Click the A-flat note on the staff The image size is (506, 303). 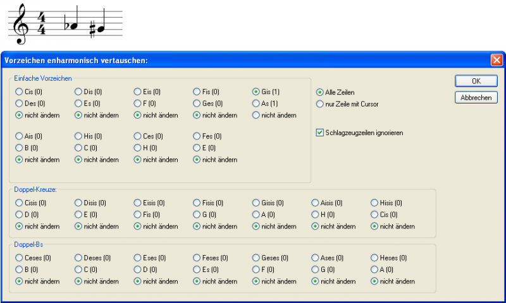pyautogui.click(x=73, y=26)
